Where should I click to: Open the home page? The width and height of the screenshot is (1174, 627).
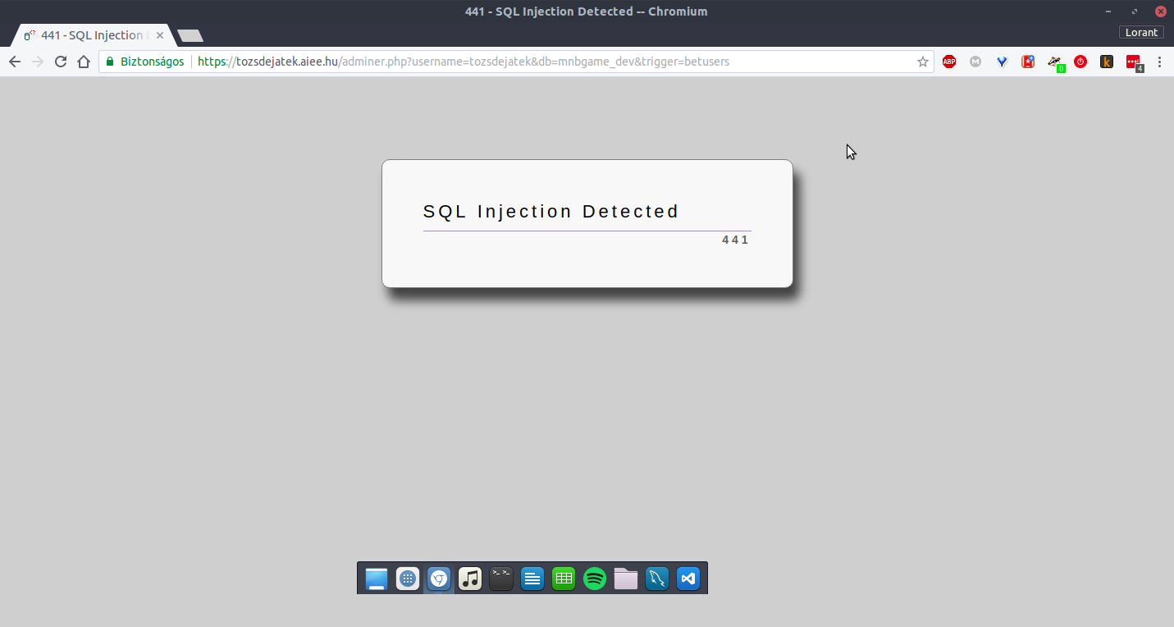[84, 62]
